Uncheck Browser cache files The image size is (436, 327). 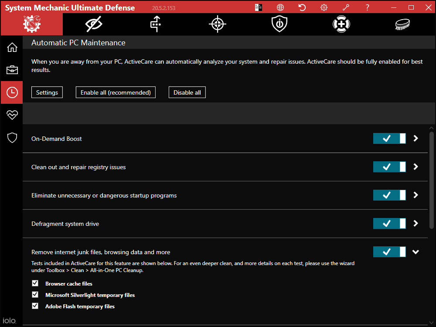coord(35,283)
